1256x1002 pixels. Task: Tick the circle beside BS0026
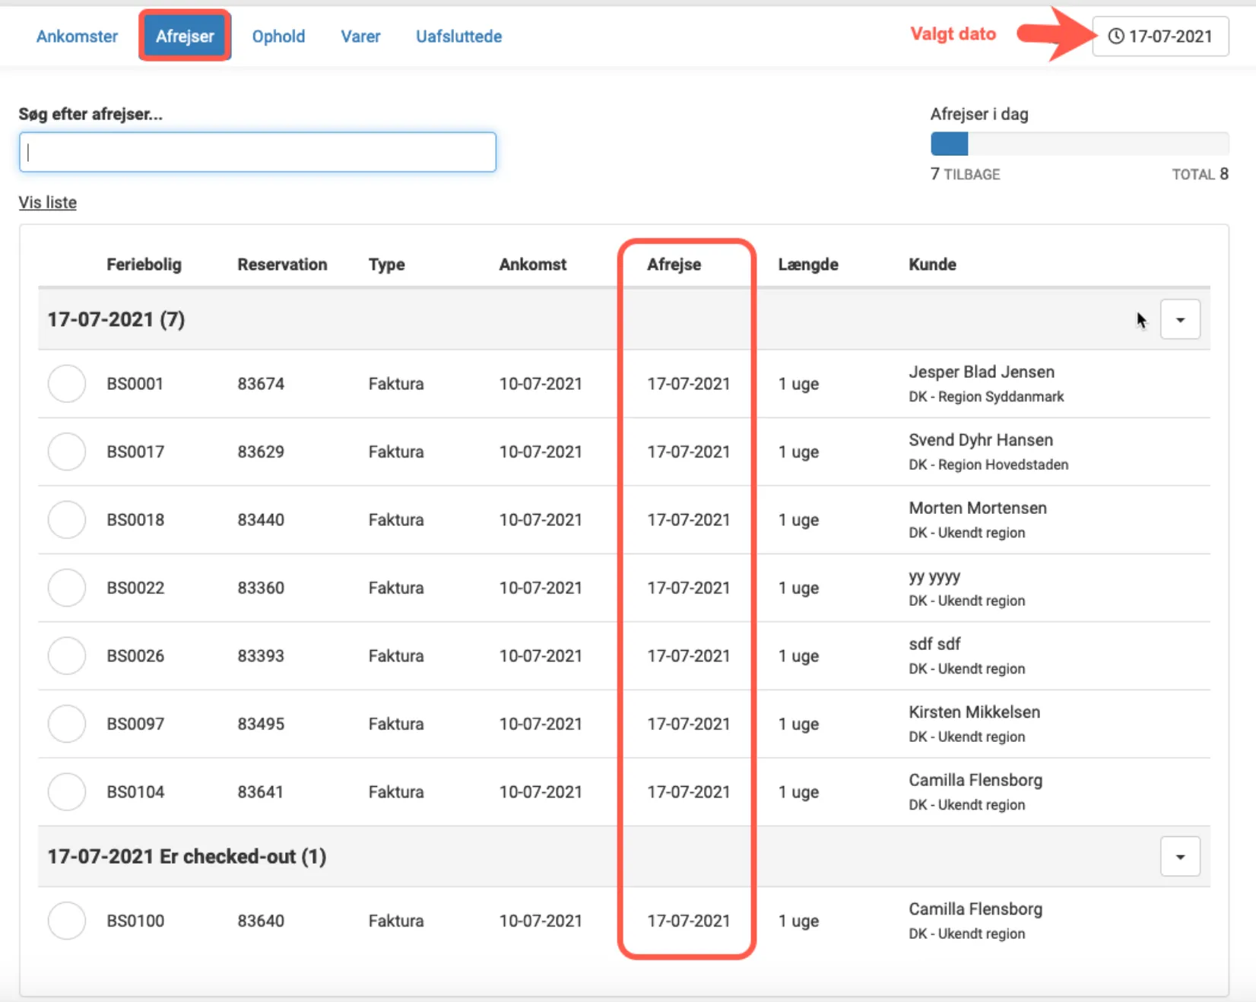click(67, 655)
